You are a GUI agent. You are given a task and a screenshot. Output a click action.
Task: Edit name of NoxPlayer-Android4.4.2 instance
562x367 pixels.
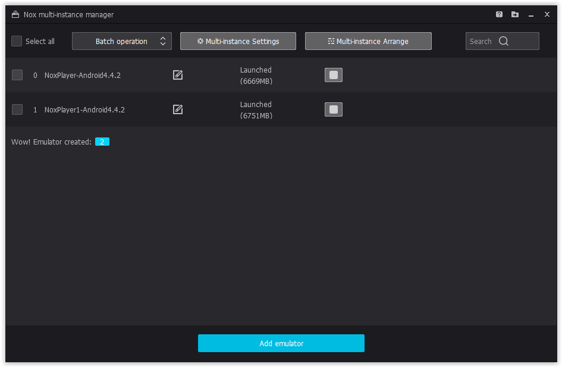(x=178, y=75)
